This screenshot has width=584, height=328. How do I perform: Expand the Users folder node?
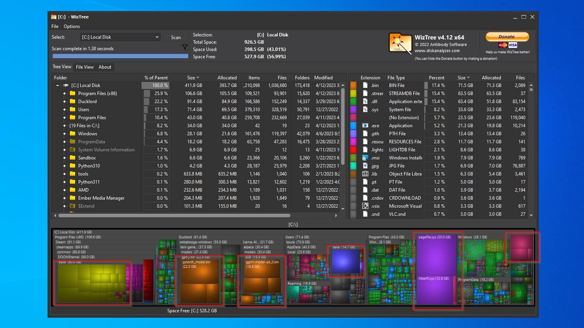[x=64, y=110]
